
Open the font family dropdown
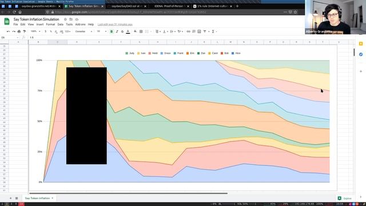point(83,31)
